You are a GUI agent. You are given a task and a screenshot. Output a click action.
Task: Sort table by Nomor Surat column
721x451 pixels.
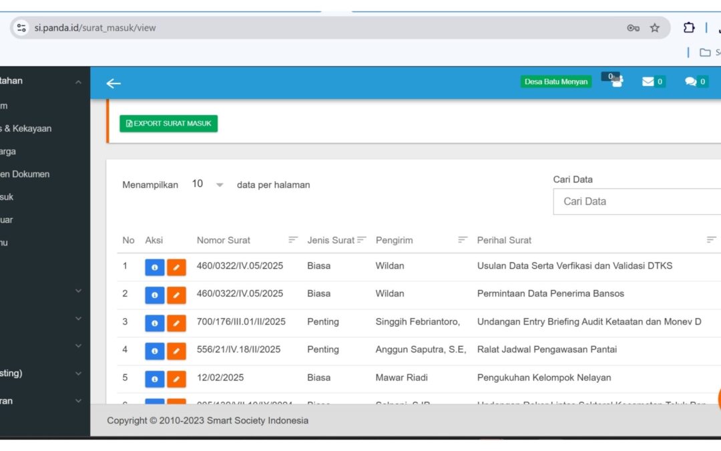click(292, 240)
